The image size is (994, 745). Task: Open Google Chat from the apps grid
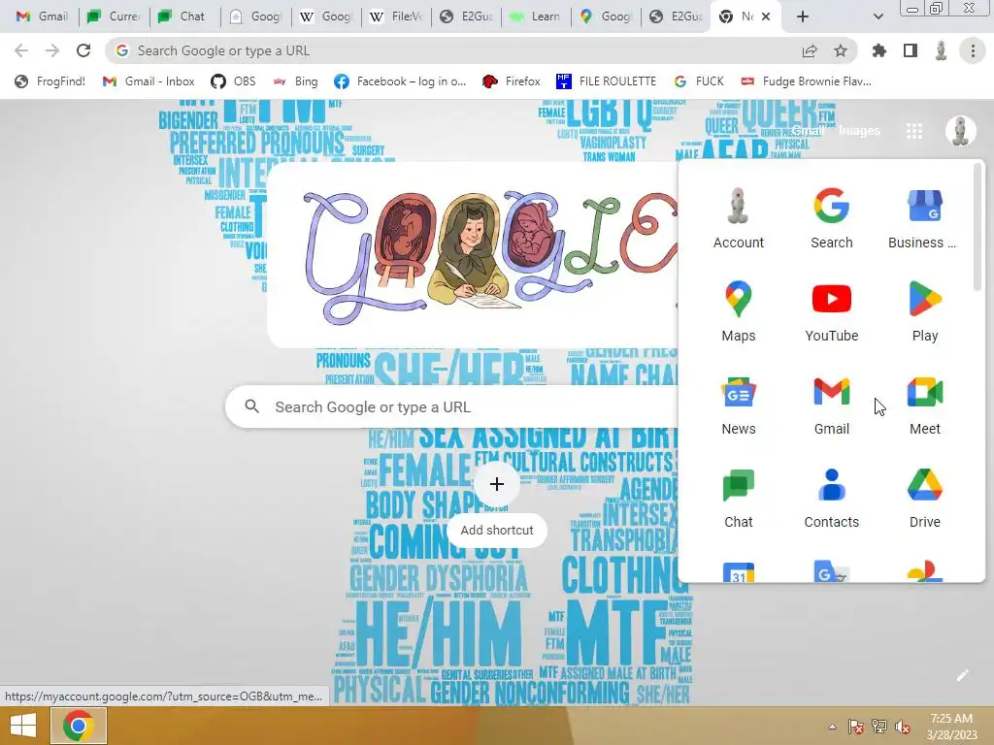[738, 498]
